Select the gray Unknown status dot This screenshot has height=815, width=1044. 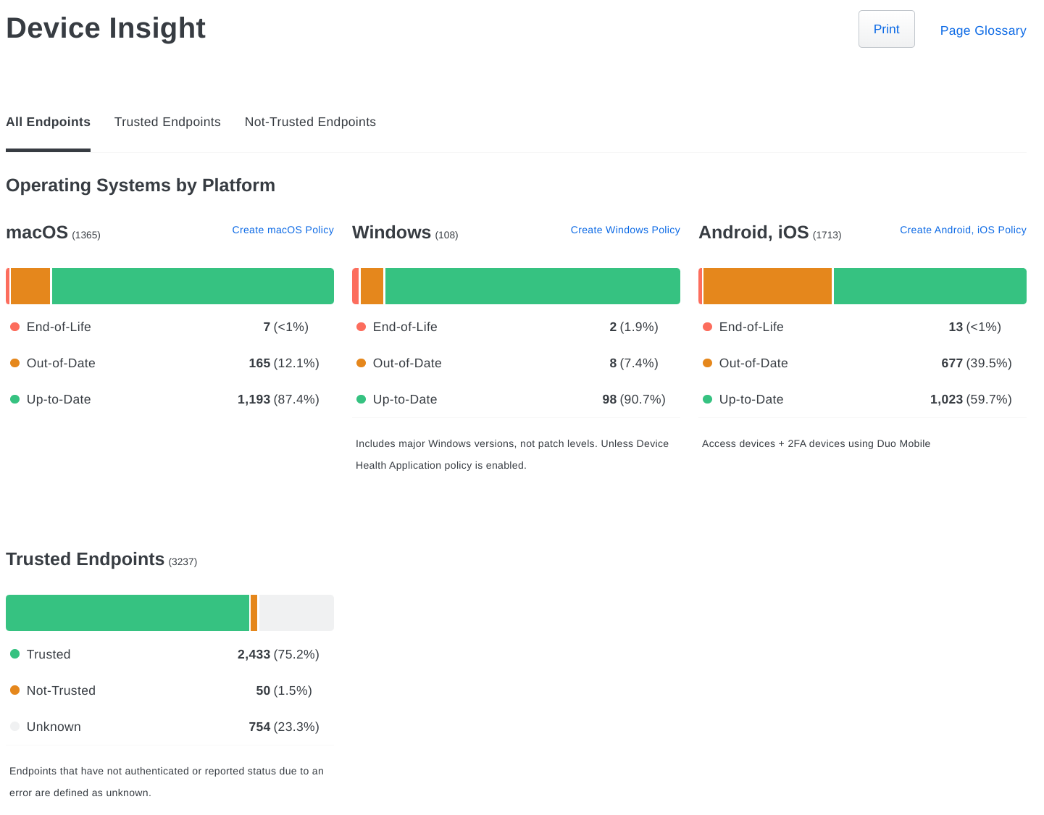click(x=14, y=727)
